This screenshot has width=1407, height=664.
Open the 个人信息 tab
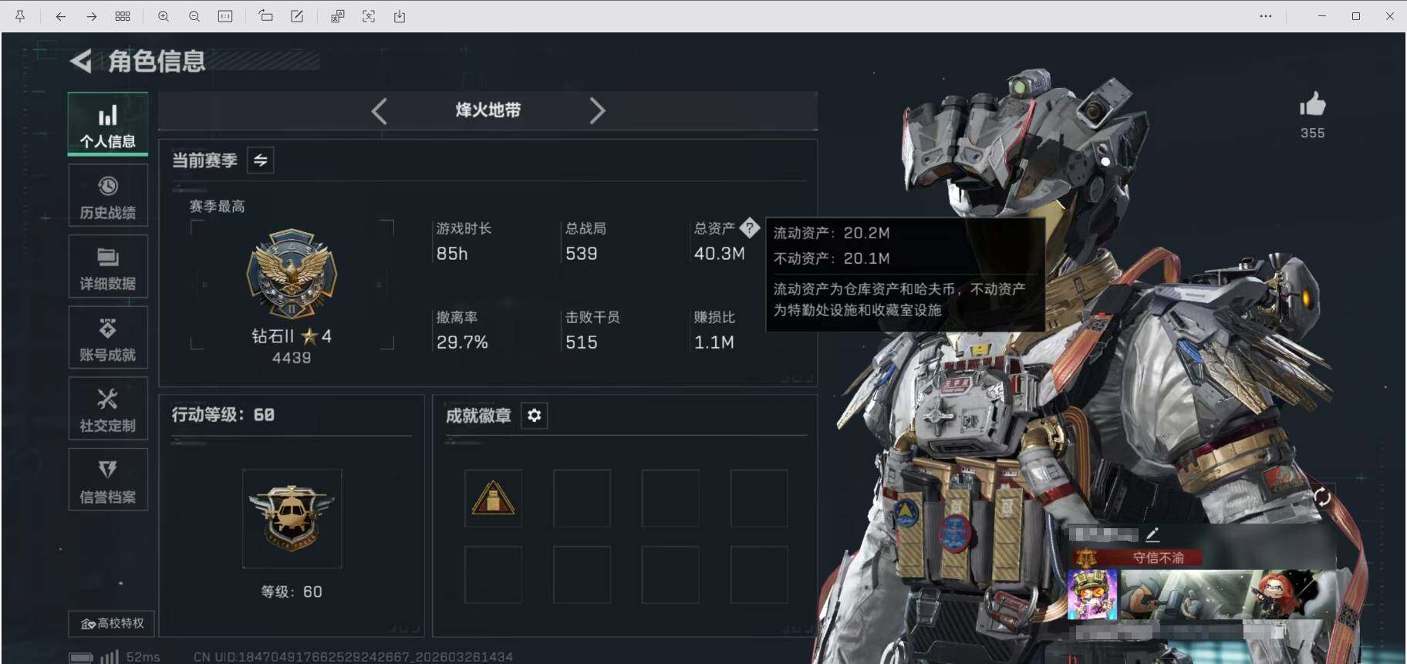click(108, 125)
